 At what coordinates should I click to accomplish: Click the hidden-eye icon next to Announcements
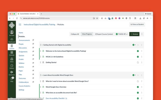click(33, 40)
